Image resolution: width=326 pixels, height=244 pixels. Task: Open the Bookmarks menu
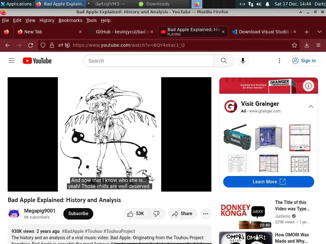tap(70, 20)
